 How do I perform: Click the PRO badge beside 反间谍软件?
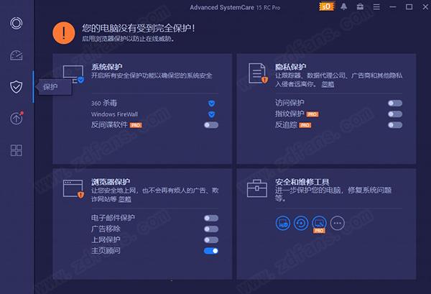click(x=136, y=125)
